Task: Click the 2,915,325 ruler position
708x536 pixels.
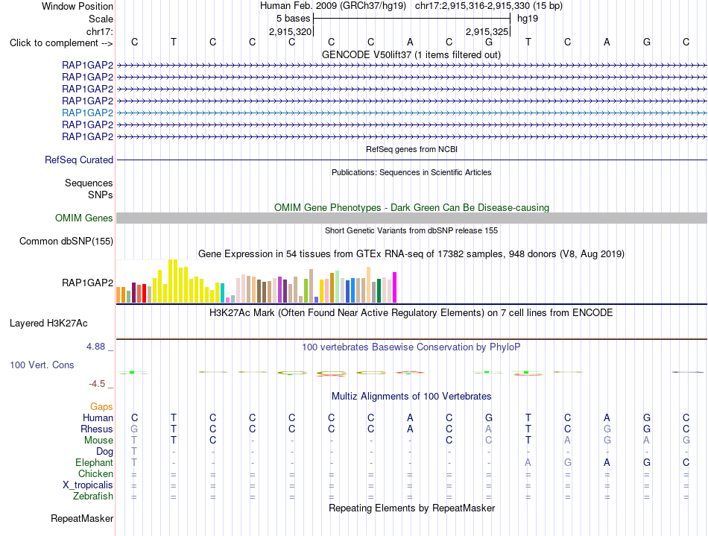Action: 487,31
